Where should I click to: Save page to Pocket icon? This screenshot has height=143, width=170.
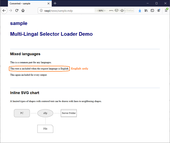[x=117, y=11]
